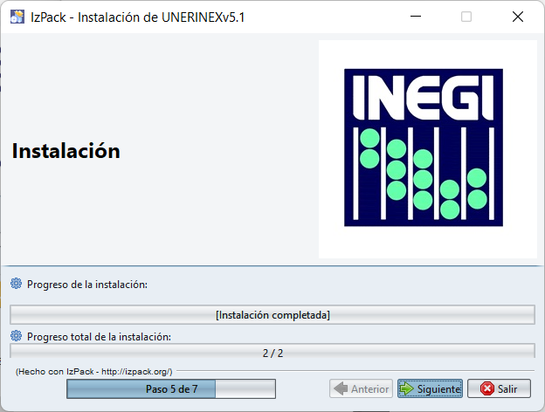
Task: Minimize the IzPack installer window
Action: [x=416, y=17]
